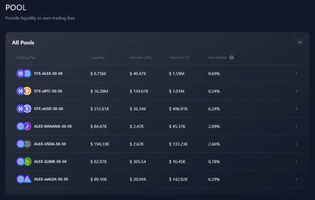This screenshot has height=200, width=315.
Task: Click the $ 16.28M liquidity value
Action: click(x=99, y=91)
